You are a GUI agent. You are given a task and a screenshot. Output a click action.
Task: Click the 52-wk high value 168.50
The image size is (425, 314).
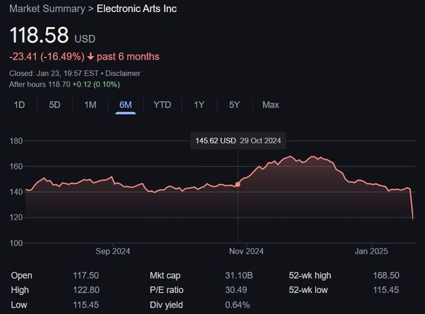tap(386, 276)
